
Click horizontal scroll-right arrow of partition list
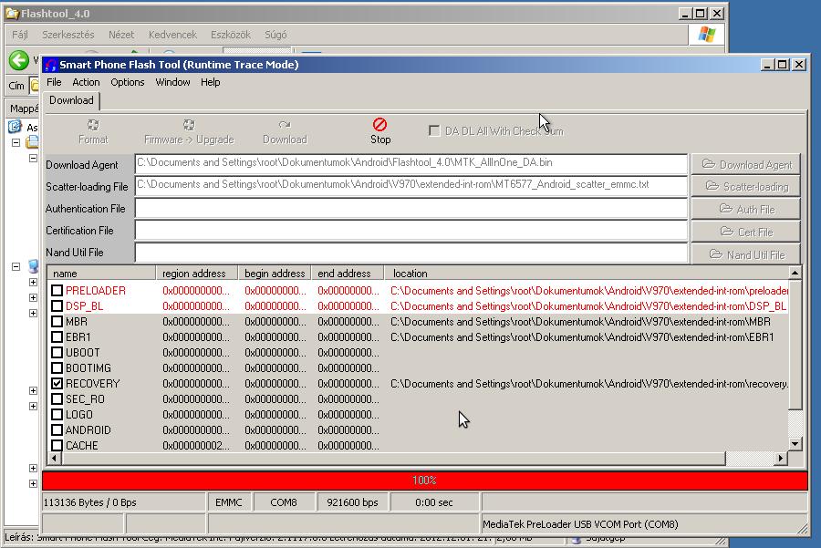(x=781, y=458)
